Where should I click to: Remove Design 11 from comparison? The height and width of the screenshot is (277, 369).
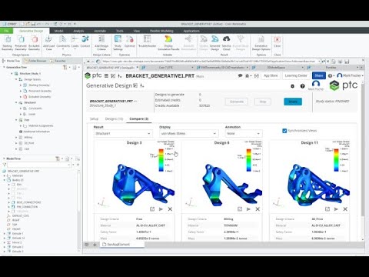345,209
